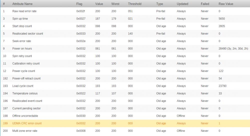Click the Worst column header
This screenshot has width=250, height=136.
tap(115, 4)
